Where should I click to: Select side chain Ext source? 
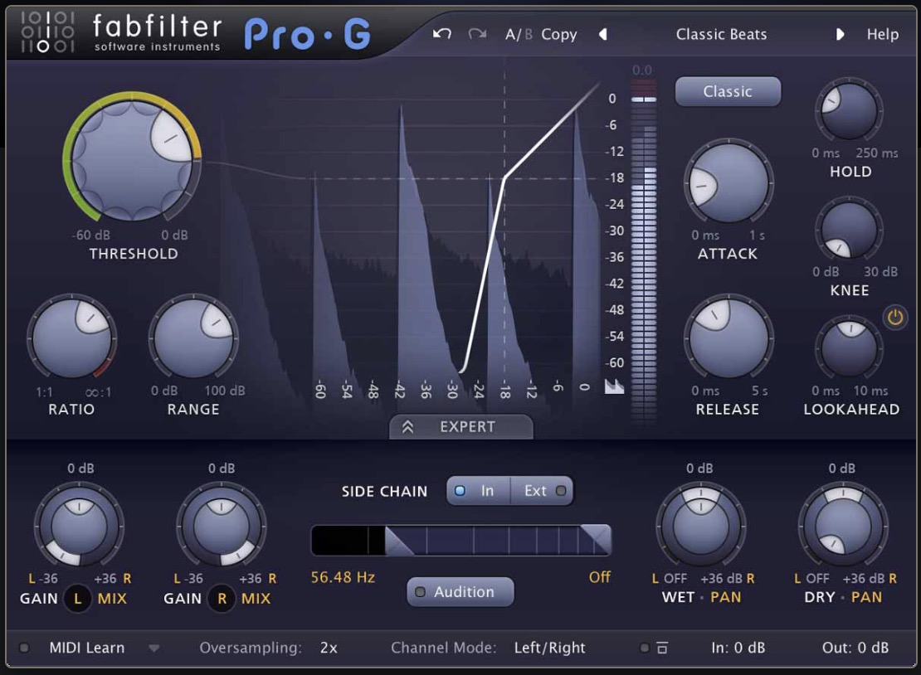(542, 491)
